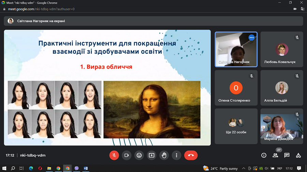
Task: Open Microsoft Word from the taskbar
Action: 86,168
